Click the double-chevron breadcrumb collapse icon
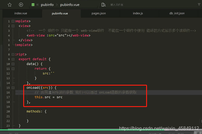Image resolution: width=202 pixels, height=134 pixels. 37,5
